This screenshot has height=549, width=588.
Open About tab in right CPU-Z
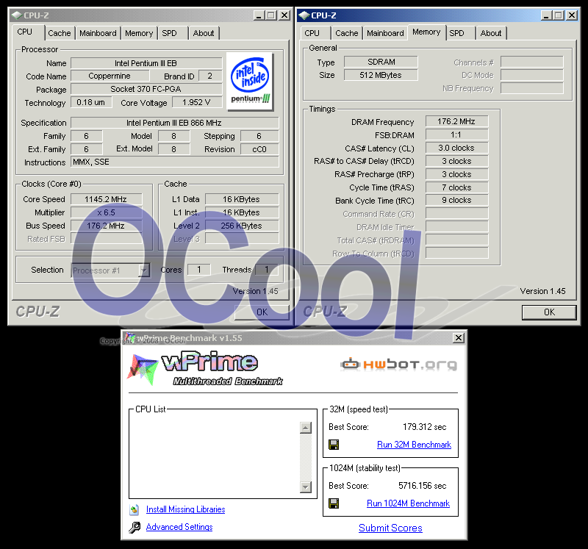tap(490, 33)
